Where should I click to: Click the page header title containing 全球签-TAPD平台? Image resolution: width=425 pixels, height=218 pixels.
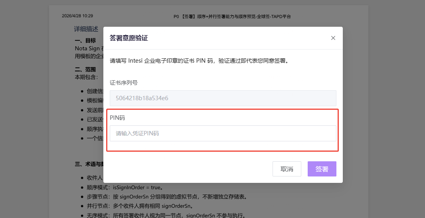pos(232,16)
